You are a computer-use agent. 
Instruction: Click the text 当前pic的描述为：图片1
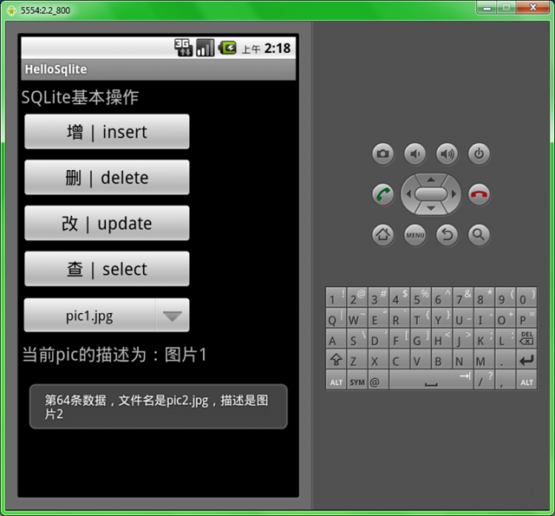(114, 355)
